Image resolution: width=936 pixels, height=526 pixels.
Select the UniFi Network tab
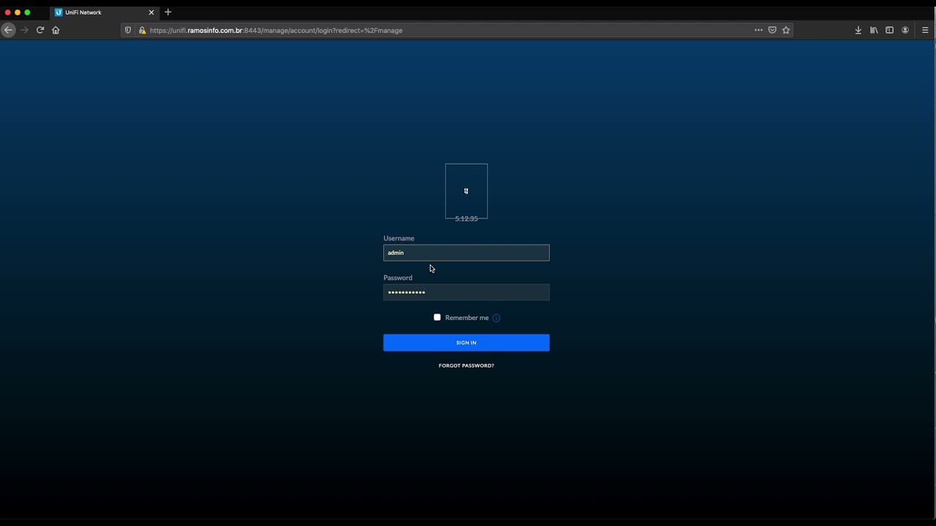pyautogui.click(x=105, y=12)
